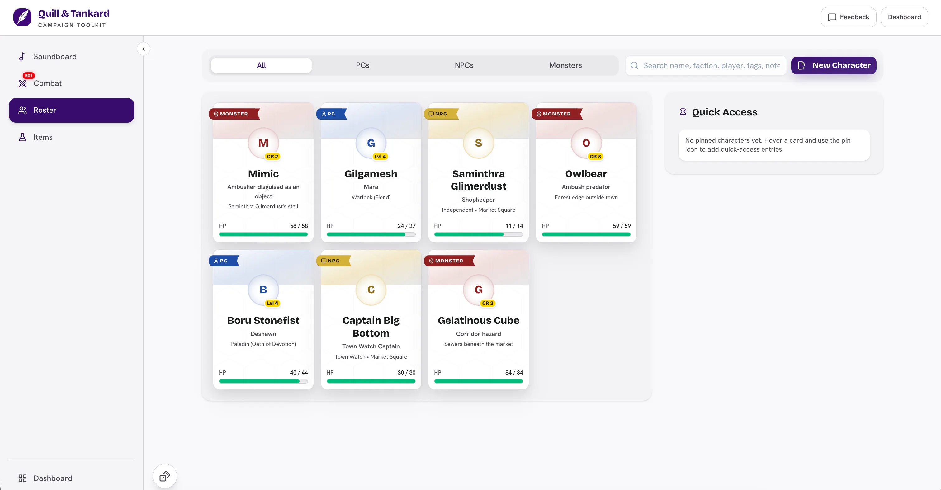The image size is (941, 490).
Task: Click the Quill & Tankard feather logo
Action: point(22,17)
